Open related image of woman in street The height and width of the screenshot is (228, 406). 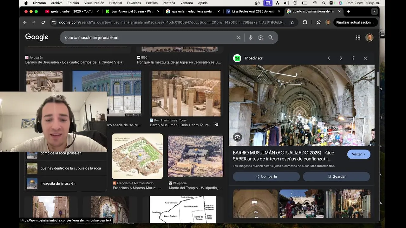click(302, 204)
